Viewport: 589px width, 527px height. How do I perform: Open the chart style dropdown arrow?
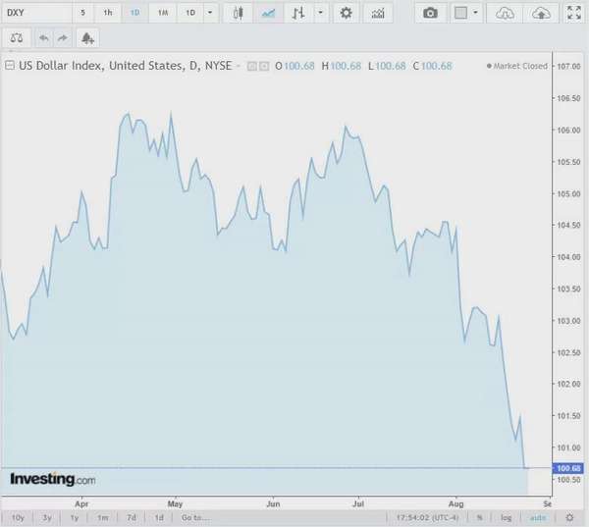coord(321,13)
